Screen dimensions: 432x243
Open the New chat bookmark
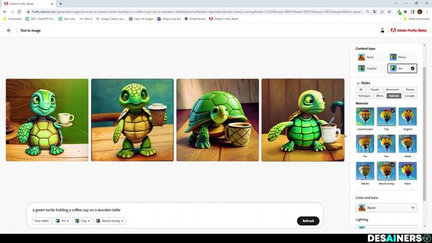[67, 19]
